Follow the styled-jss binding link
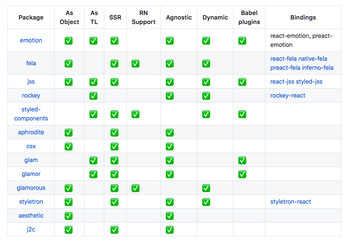The height and width of the screenshot is (242, 347). 309,82
